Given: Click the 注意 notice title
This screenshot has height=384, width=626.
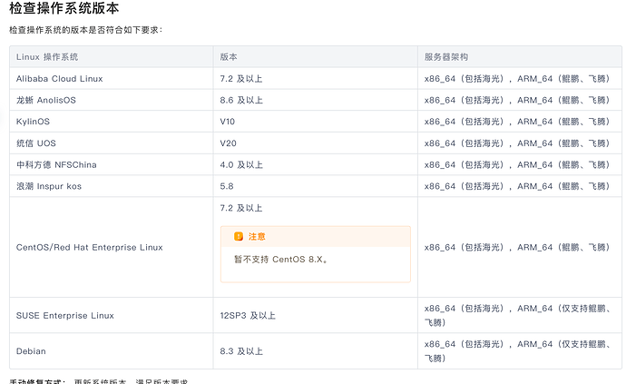Looking at the screenshot, I should [x=257, y=237].
